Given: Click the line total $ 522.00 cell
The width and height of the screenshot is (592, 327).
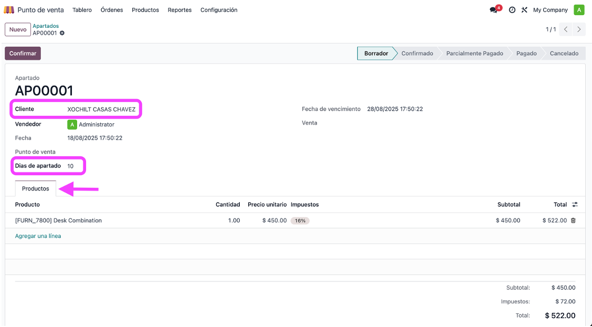Looking at the screenshot, I should [x=555, y=220].
